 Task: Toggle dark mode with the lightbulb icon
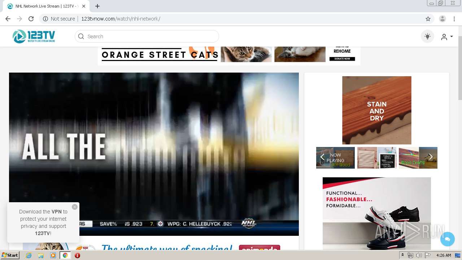(x=428, y=36)
